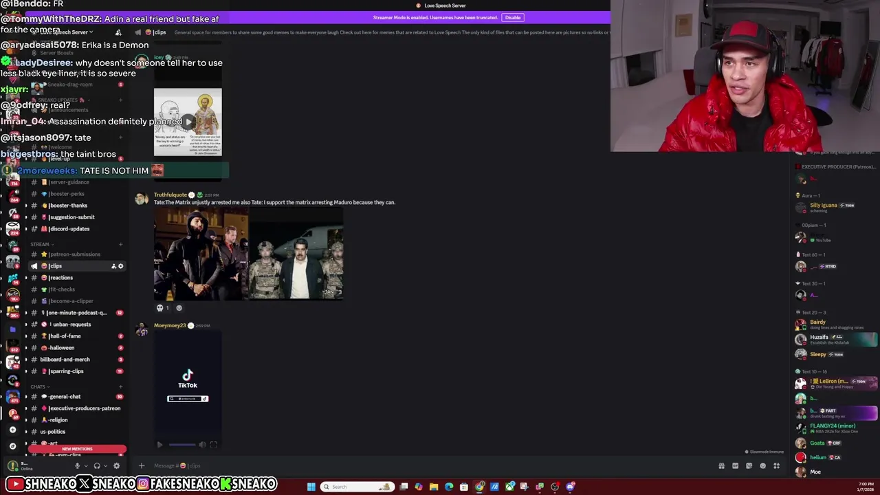Screen dimensions: 880x495
Task: Open the apps launcher in the message bar
Action: pos(776,465)
